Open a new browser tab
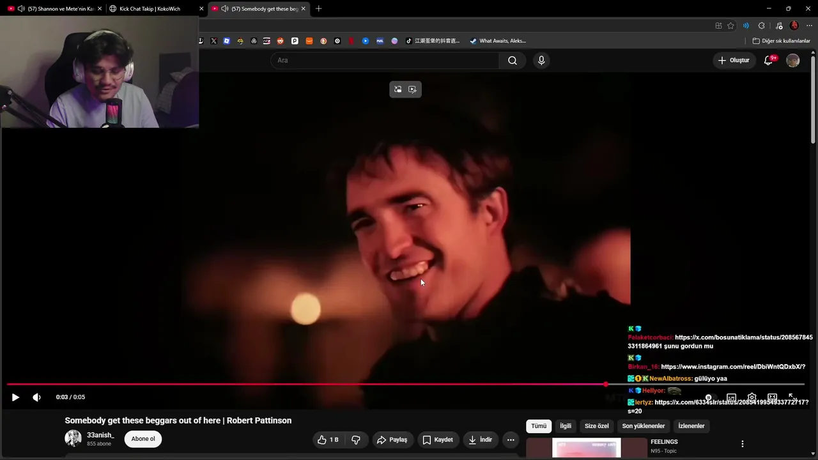This screenshot has height=460, width=818. coord(318,9)
